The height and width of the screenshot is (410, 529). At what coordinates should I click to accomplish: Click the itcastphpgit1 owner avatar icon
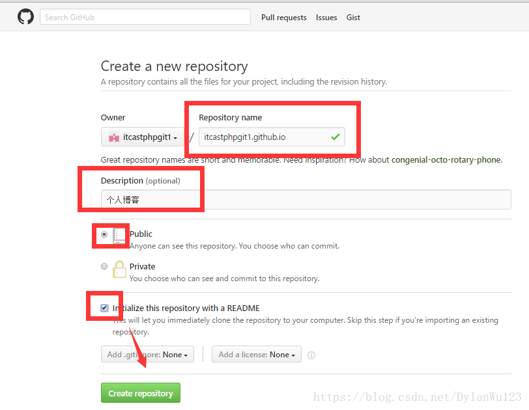point(114,137)
